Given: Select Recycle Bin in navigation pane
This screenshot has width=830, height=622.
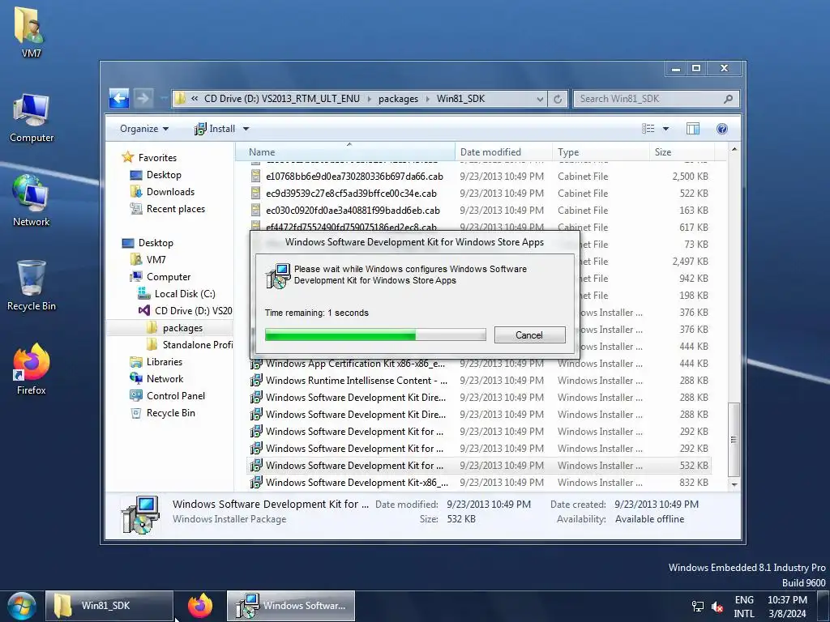Looking at the screenshot, I should pyautogui.click(x=170, y=413).
